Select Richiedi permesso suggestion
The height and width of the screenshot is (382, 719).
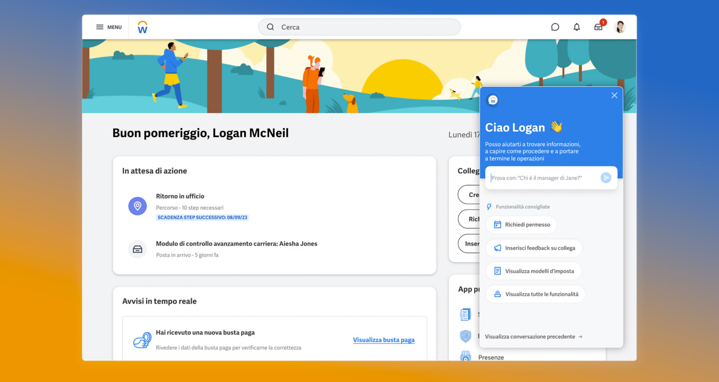(x=521, y=225)
